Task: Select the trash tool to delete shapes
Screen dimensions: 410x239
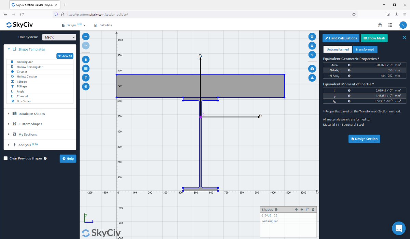Action: point(85,59)
